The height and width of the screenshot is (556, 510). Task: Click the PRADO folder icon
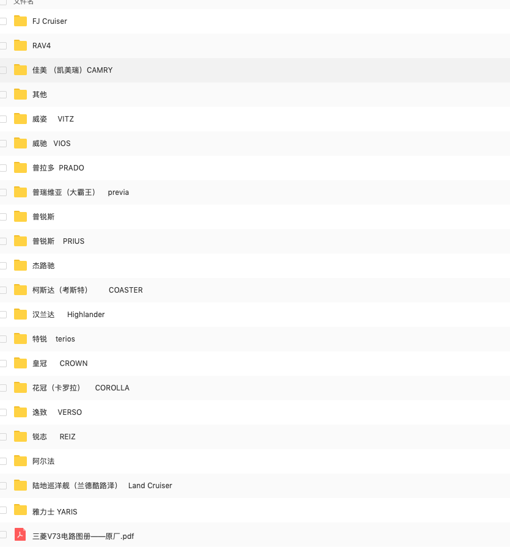pyautogui.click(x=20, y=168)
